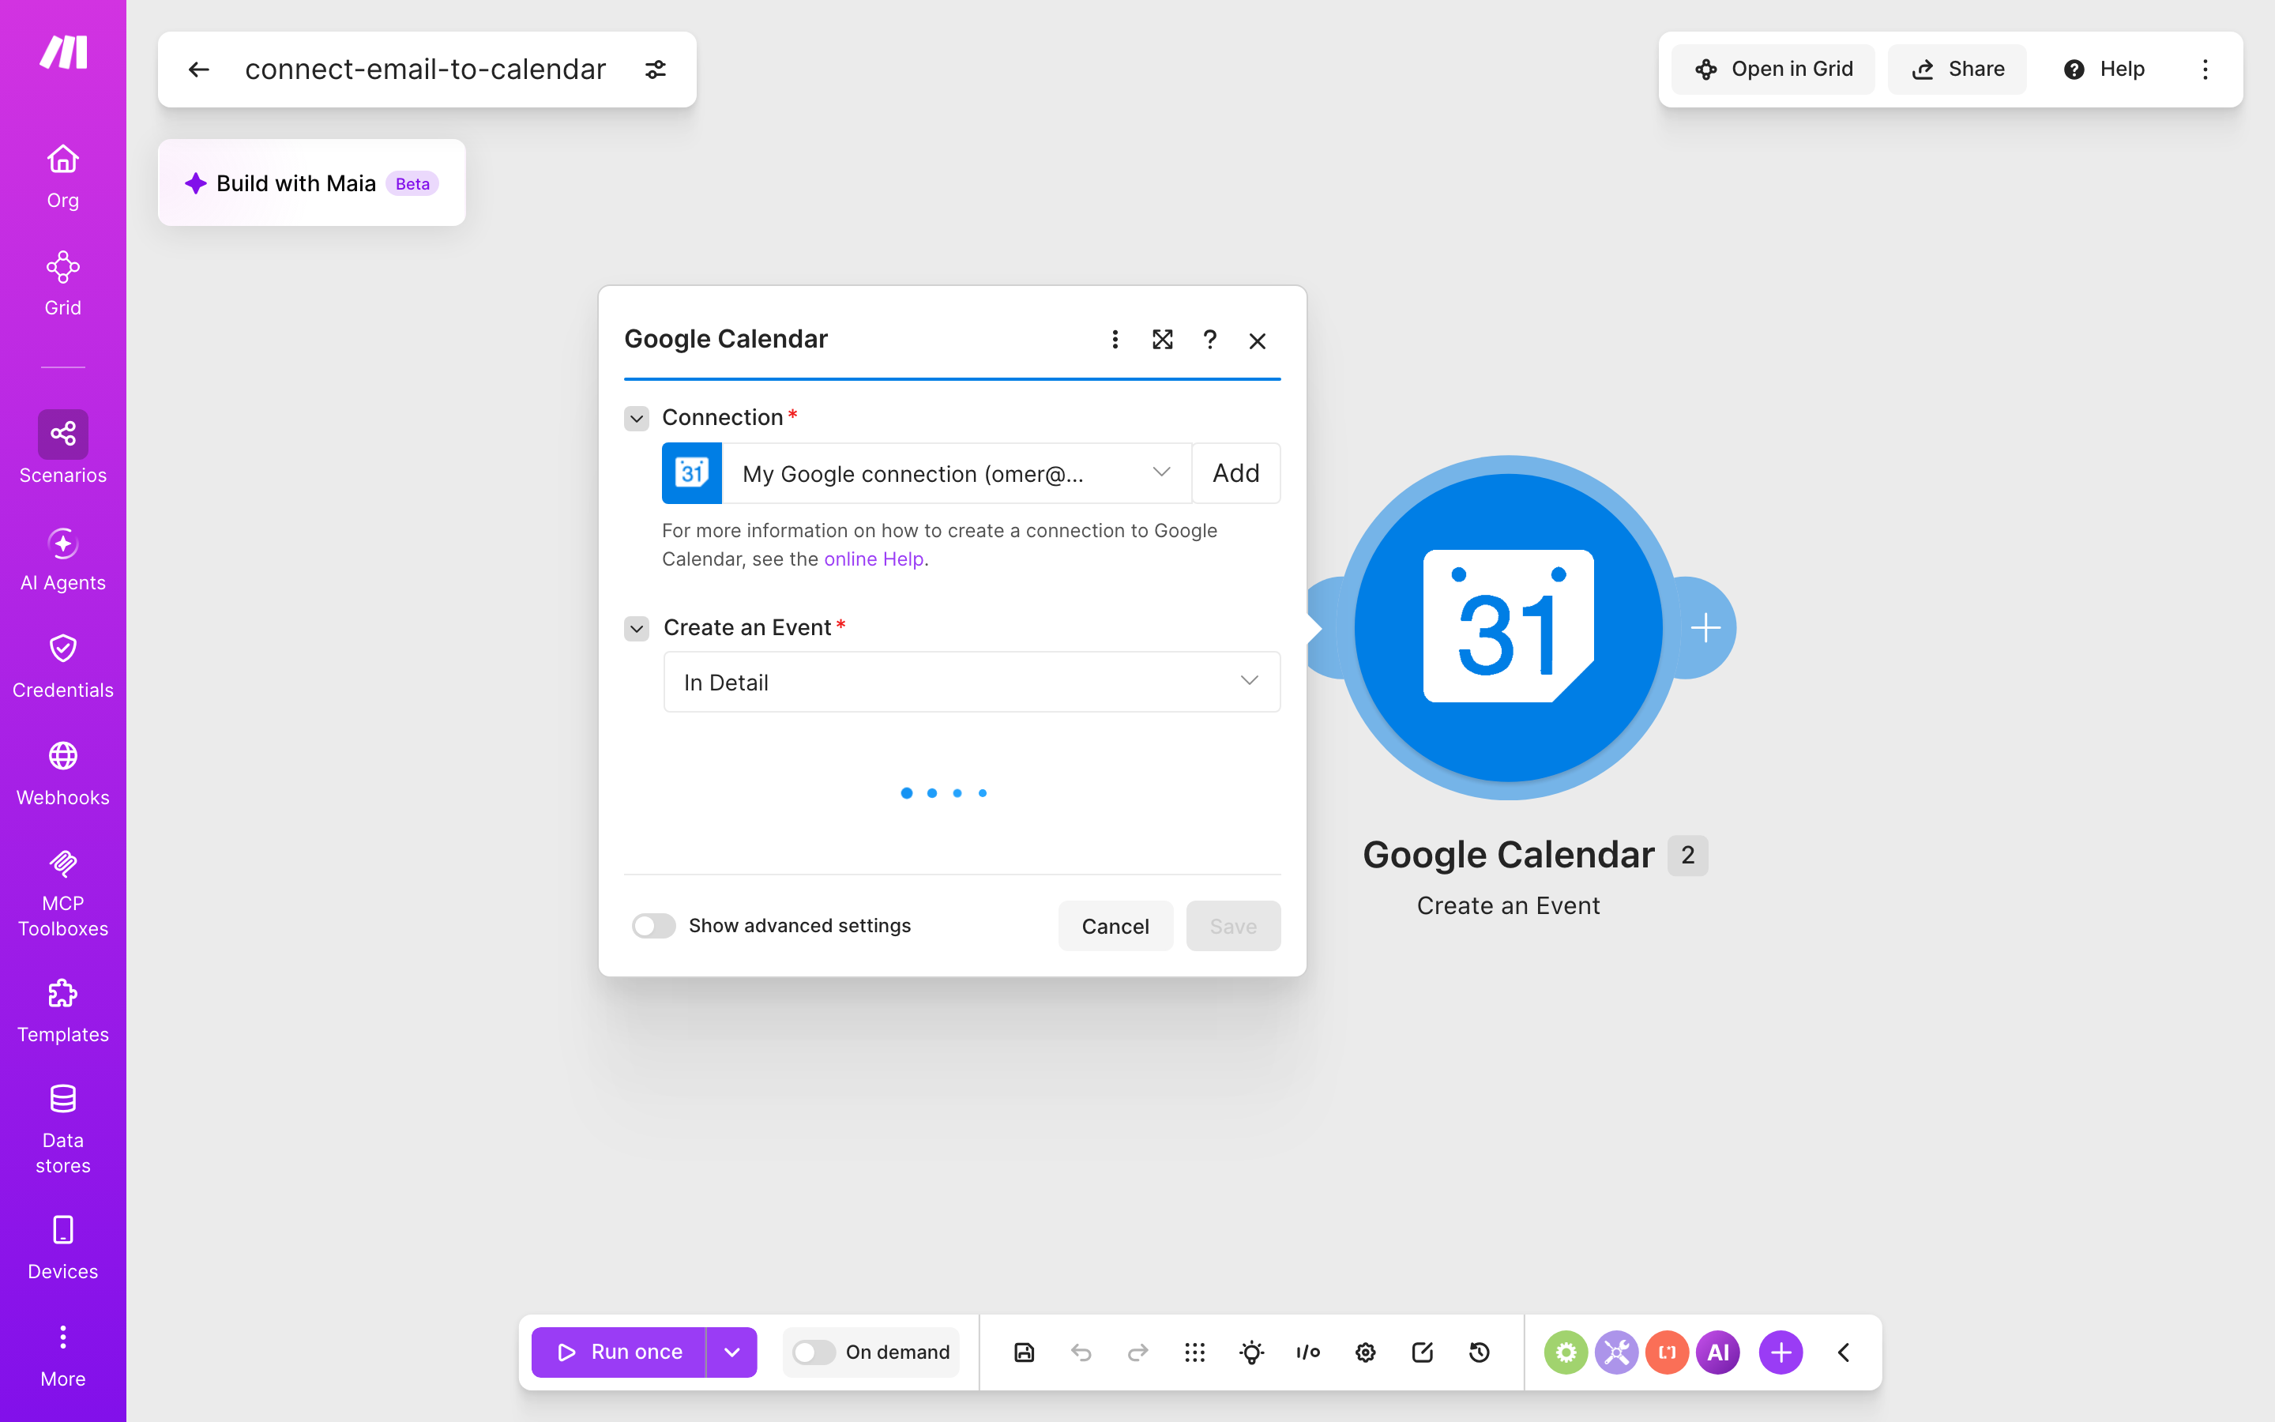Image resolution: width=2275 pixels, height=1422 pixels.
Task: Open the previous versions history icon
Action: point(1479,1352)
